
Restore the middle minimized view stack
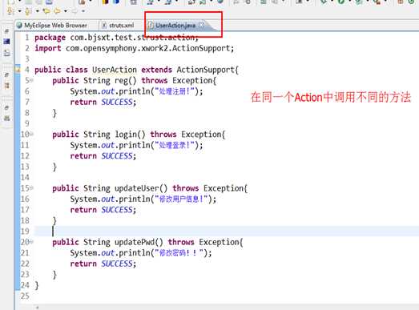point(6,75)
